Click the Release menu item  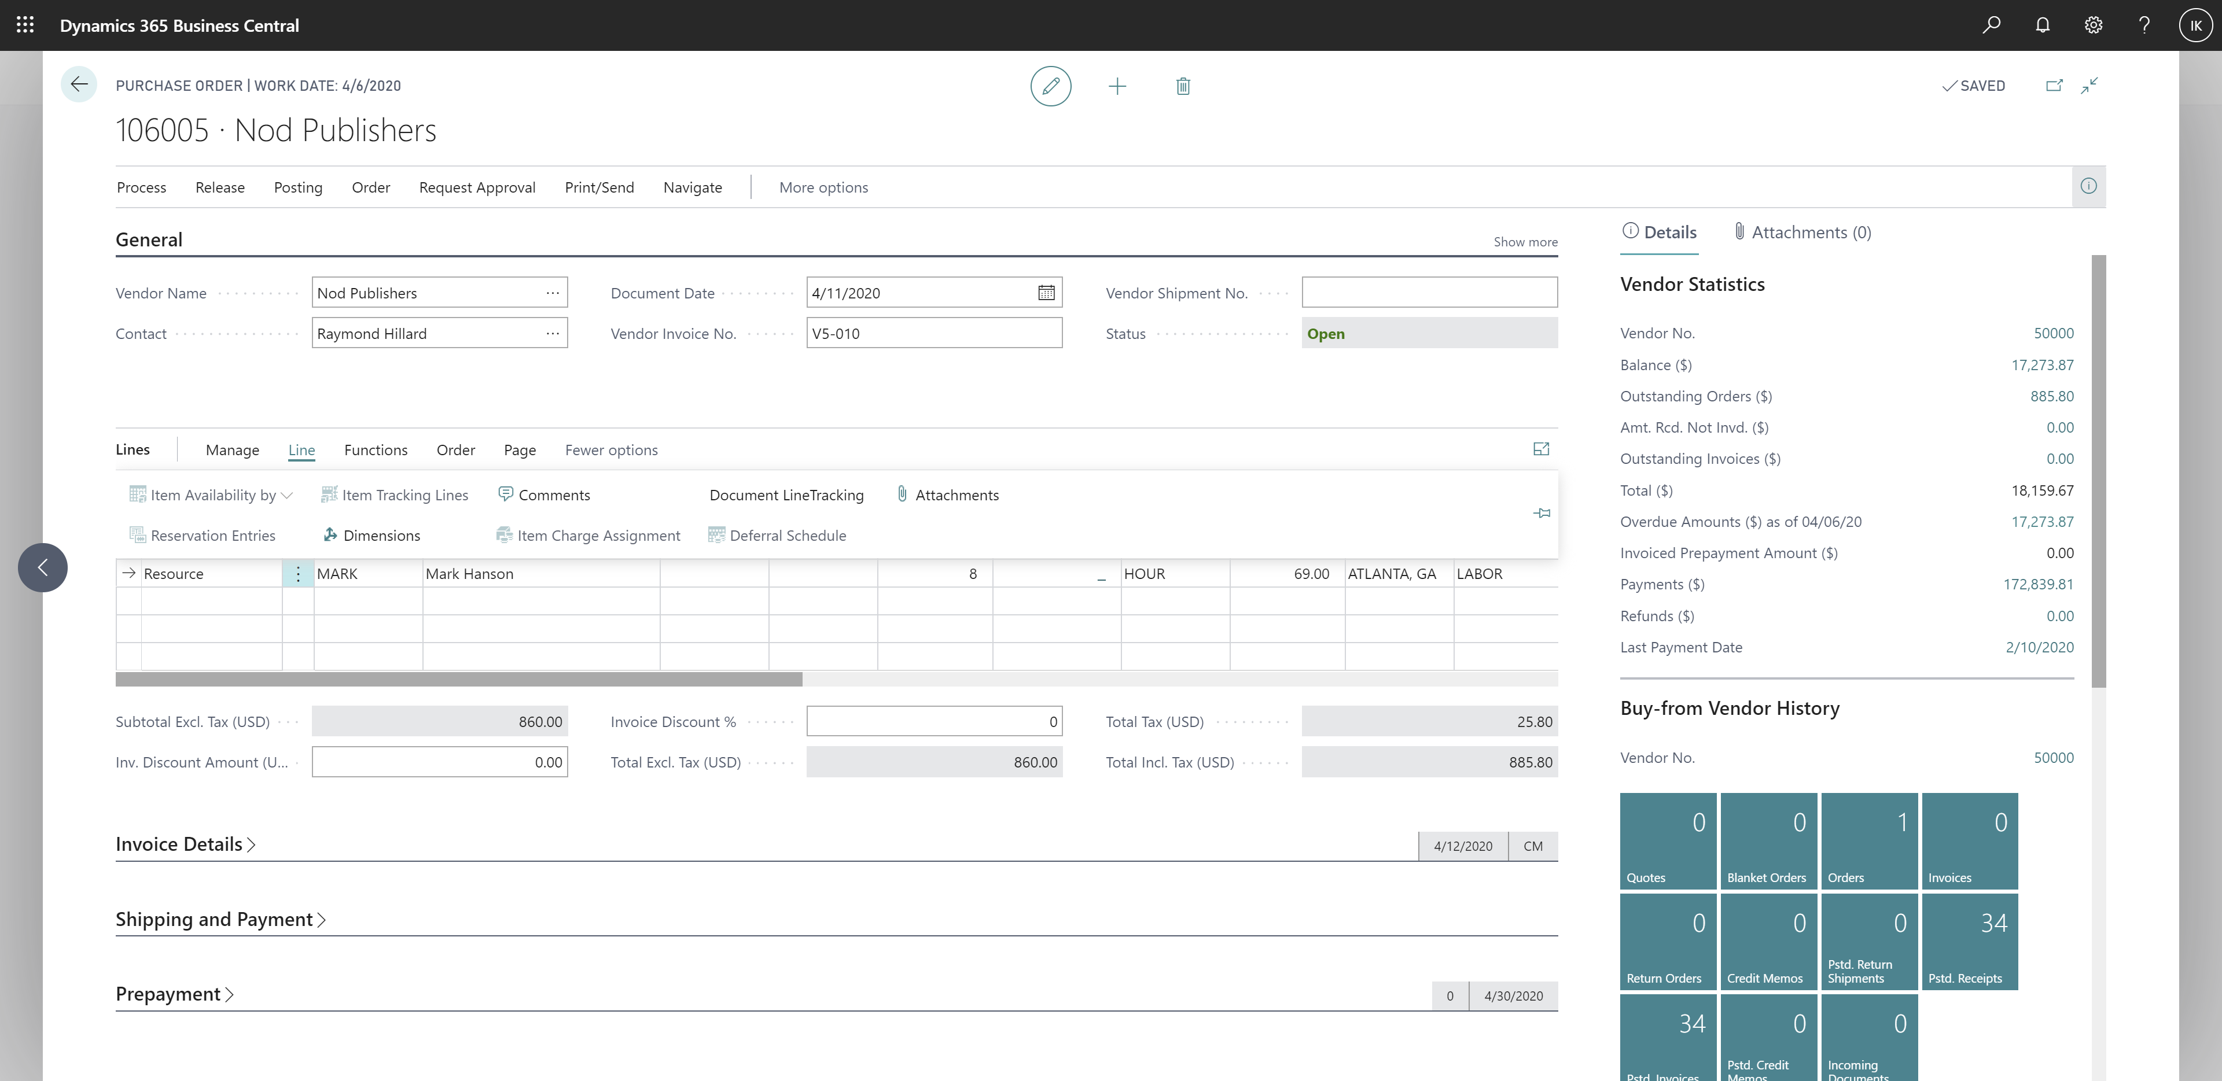pyautogui.click(x=220, y=186)
